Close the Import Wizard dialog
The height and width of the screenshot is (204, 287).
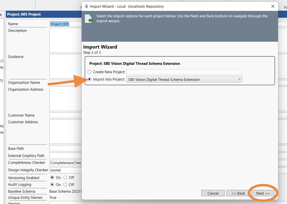pyautogui.click(x=273, y=6)
